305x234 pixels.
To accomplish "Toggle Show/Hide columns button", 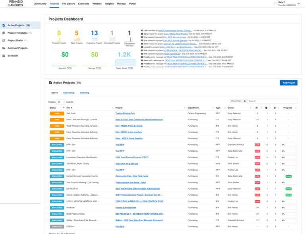I will point(236,101).
